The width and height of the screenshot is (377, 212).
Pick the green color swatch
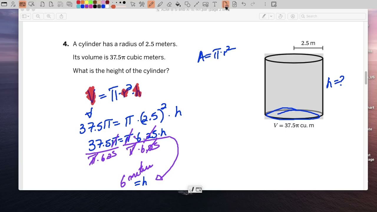[x=91, y=2]
